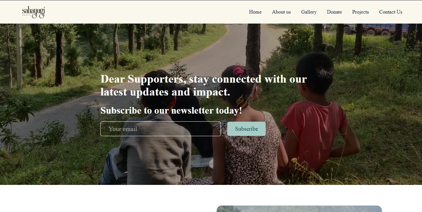
Task: Click the blank header area beside the logo
Action: pyautogui.click(x=145, y=12)
